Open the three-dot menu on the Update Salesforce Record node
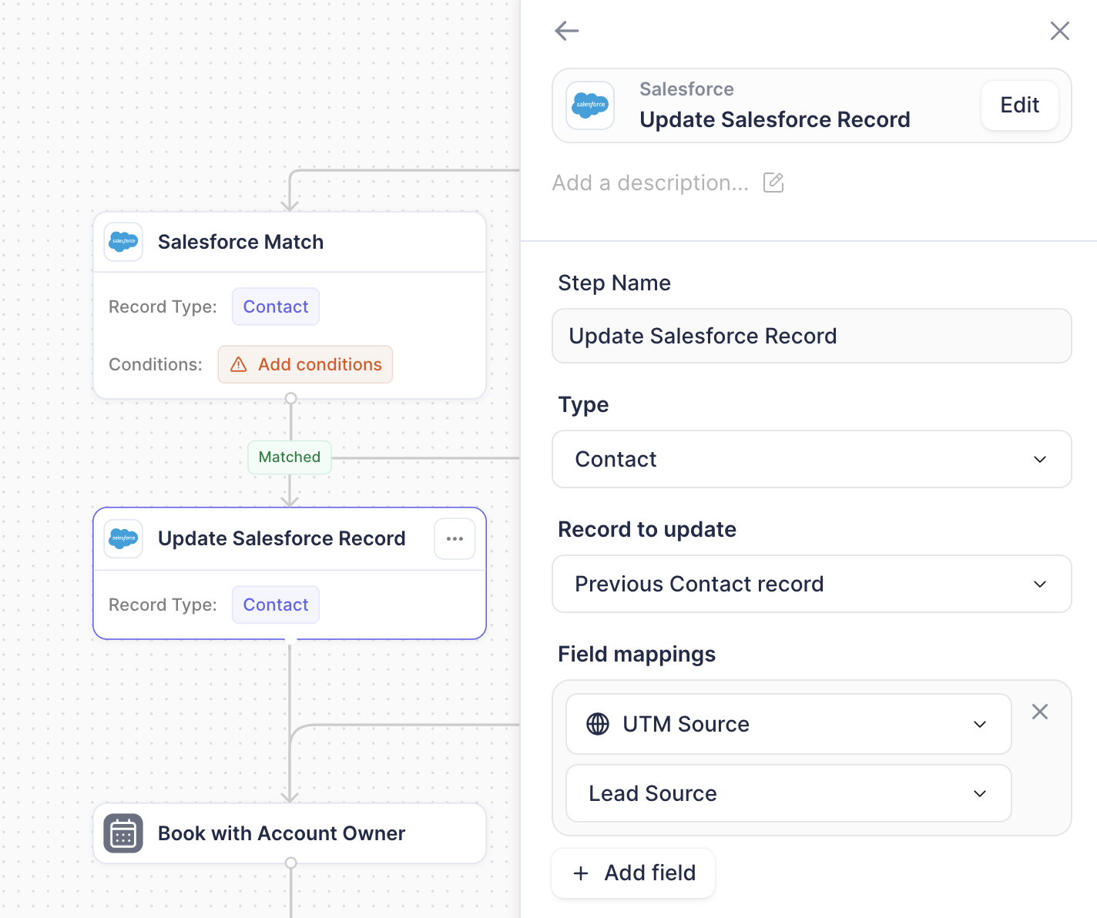The width and height of the screenshot is (1097, 918). [455, 538]
